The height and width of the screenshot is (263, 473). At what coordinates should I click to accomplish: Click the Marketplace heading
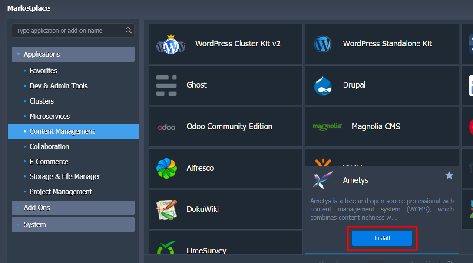tap(28, 8)
